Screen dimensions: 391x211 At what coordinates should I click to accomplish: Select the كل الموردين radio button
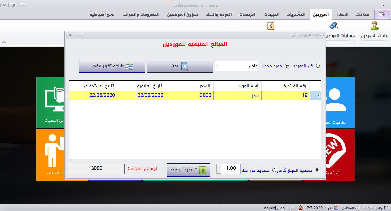click(x=318, y=66)
